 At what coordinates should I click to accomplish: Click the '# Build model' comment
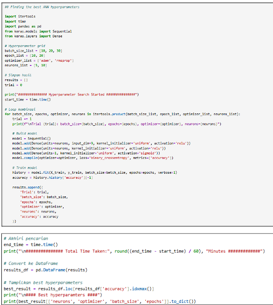click(24, 134)
